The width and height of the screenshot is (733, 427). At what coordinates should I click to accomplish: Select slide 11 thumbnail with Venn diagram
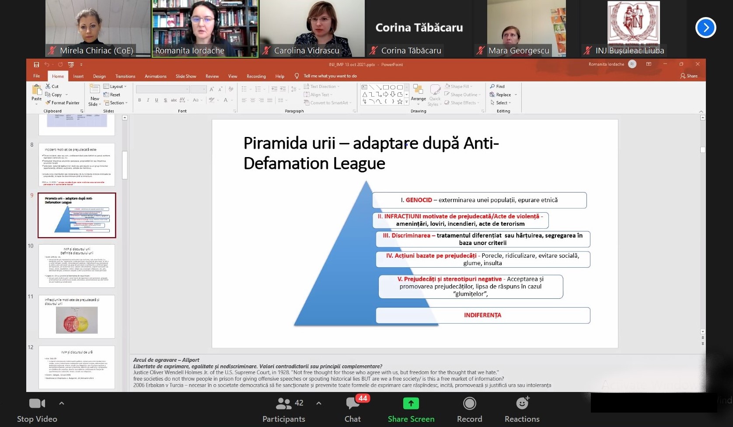click(77, 317)
